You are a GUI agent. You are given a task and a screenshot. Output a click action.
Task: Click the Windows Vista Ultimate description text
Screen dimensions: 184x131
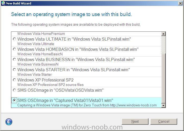(x=36, y=44)
